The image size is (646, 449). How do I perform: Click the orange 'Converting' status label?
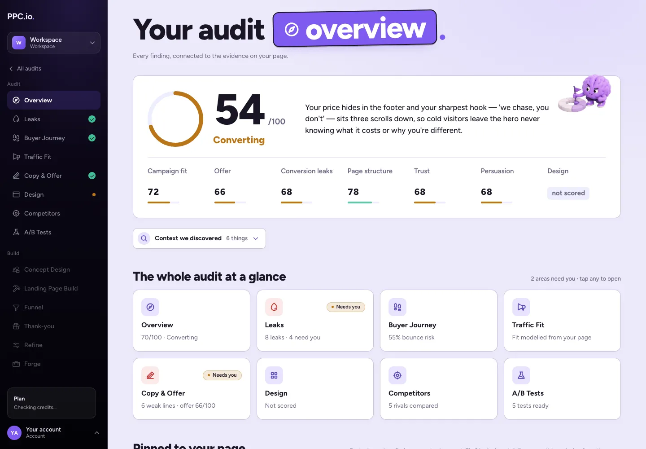pyautogui.click(x=239, y=140)
